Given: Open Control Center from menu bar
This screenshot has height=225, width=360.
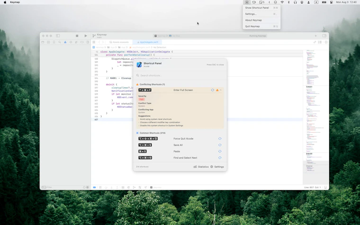Looking at the screenshot, I should (332, 2).
